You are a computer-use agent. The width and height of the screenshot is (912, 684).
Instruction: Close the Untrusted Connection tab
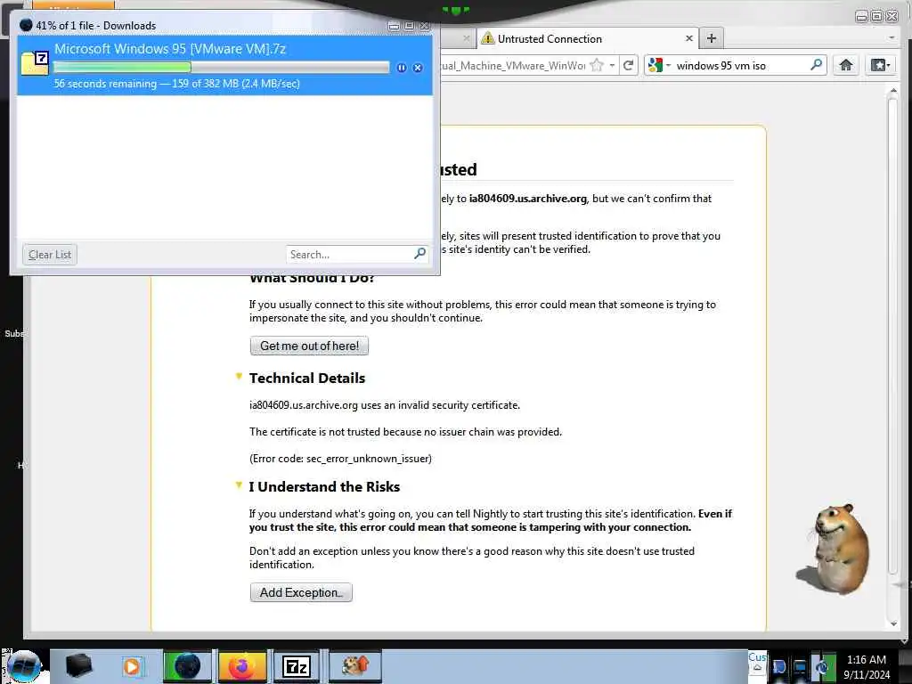pos(688,38)
